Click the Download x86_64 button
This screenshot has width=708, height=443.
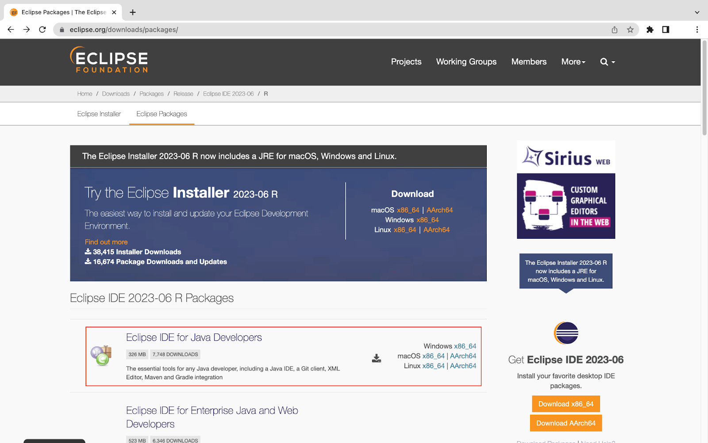click(566, 404)
